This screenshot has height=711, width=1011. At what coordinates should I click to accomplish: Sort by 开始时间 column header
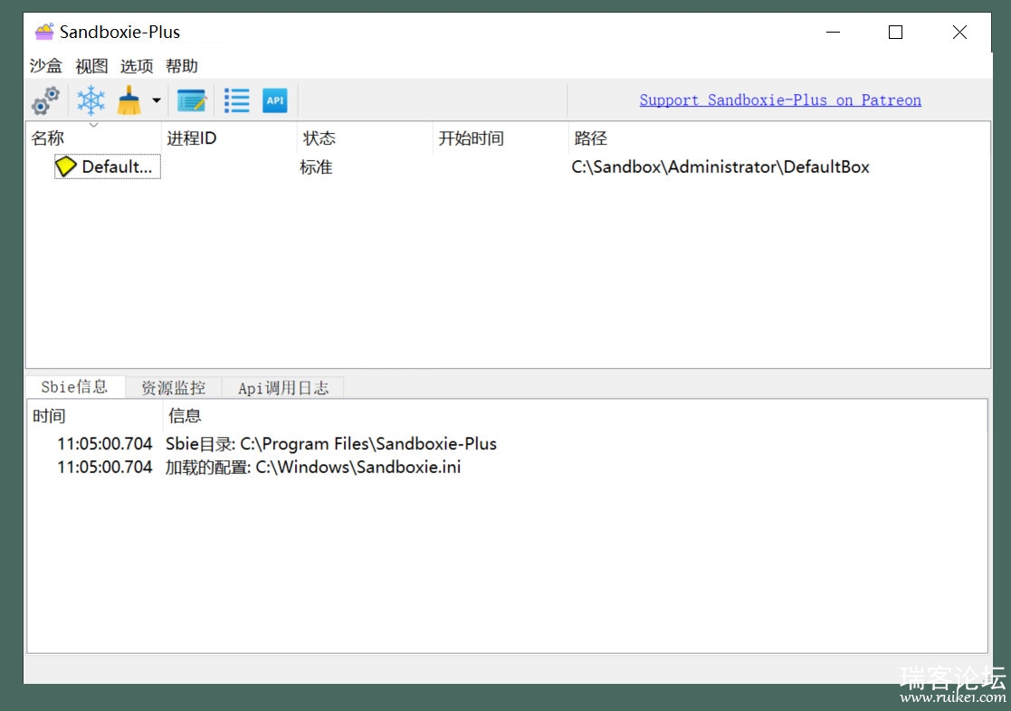point(501,137)
